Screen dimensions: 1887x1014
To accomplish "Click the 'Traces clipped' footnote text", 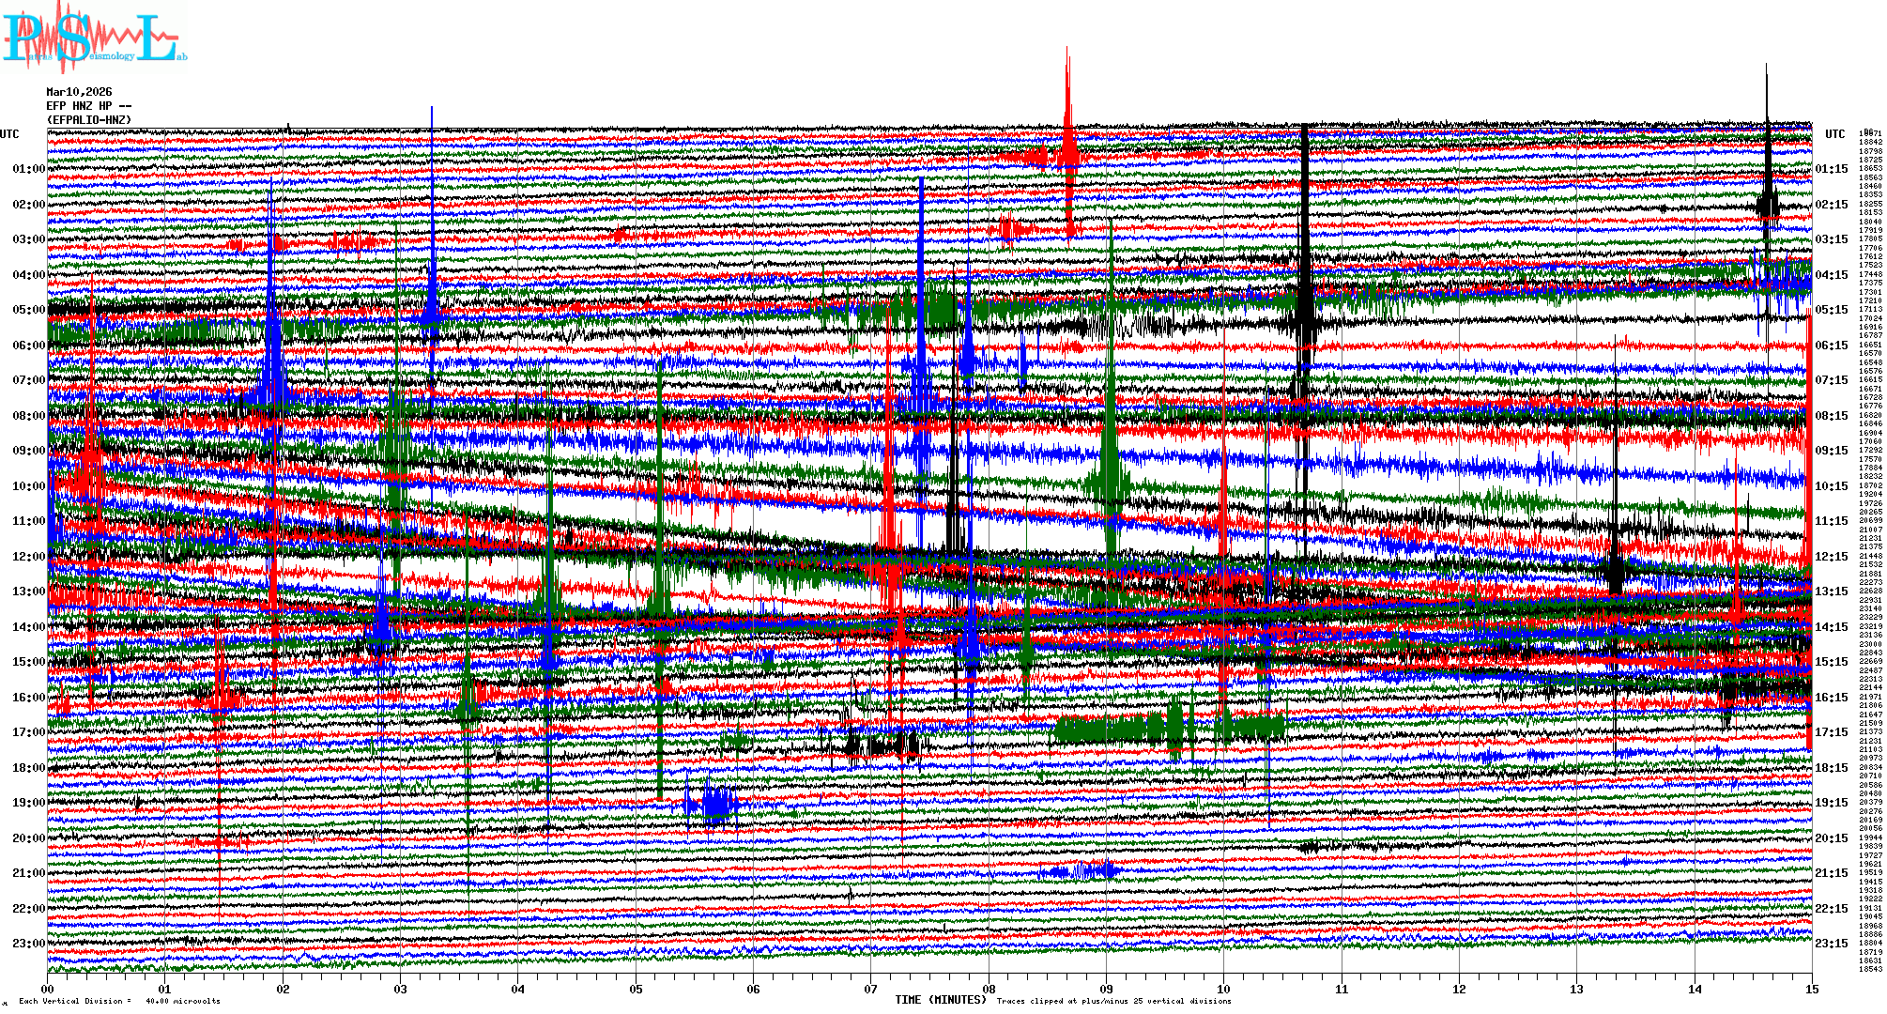I will [x=1113, y=1001].
